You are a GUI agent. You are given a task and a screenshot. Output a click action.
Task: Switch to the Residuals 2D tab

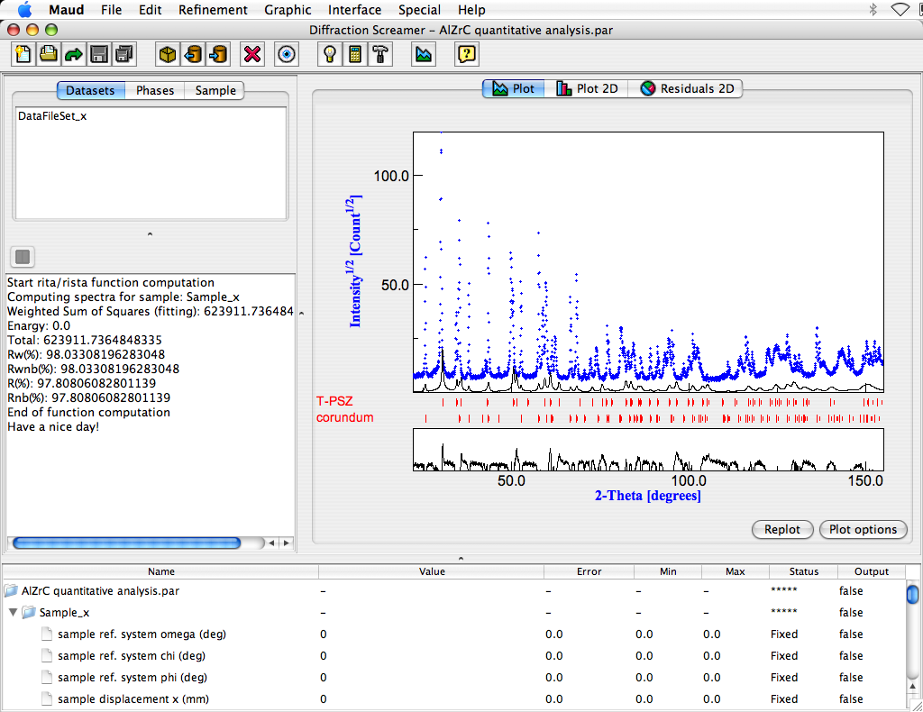coord(687,88)
